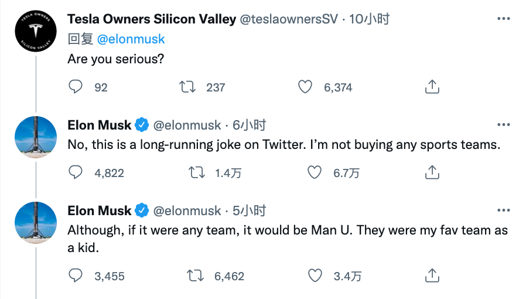Open the @elonmusk mention link

(131, 39)
